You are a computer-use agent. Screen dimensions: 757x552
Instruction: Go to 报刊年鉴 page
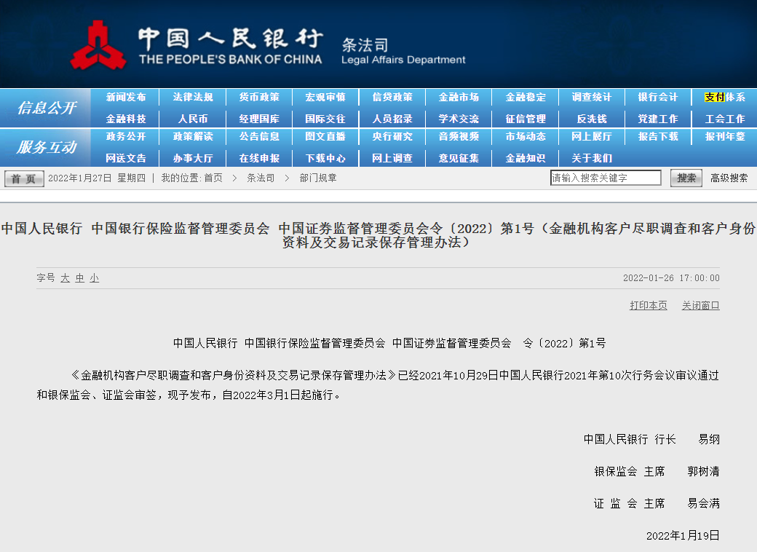(725, 137)
